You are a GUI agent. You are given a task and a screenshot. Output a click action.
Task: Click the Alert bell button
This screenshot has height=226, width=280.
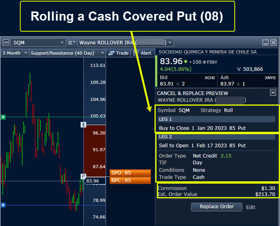pos(142,53)
